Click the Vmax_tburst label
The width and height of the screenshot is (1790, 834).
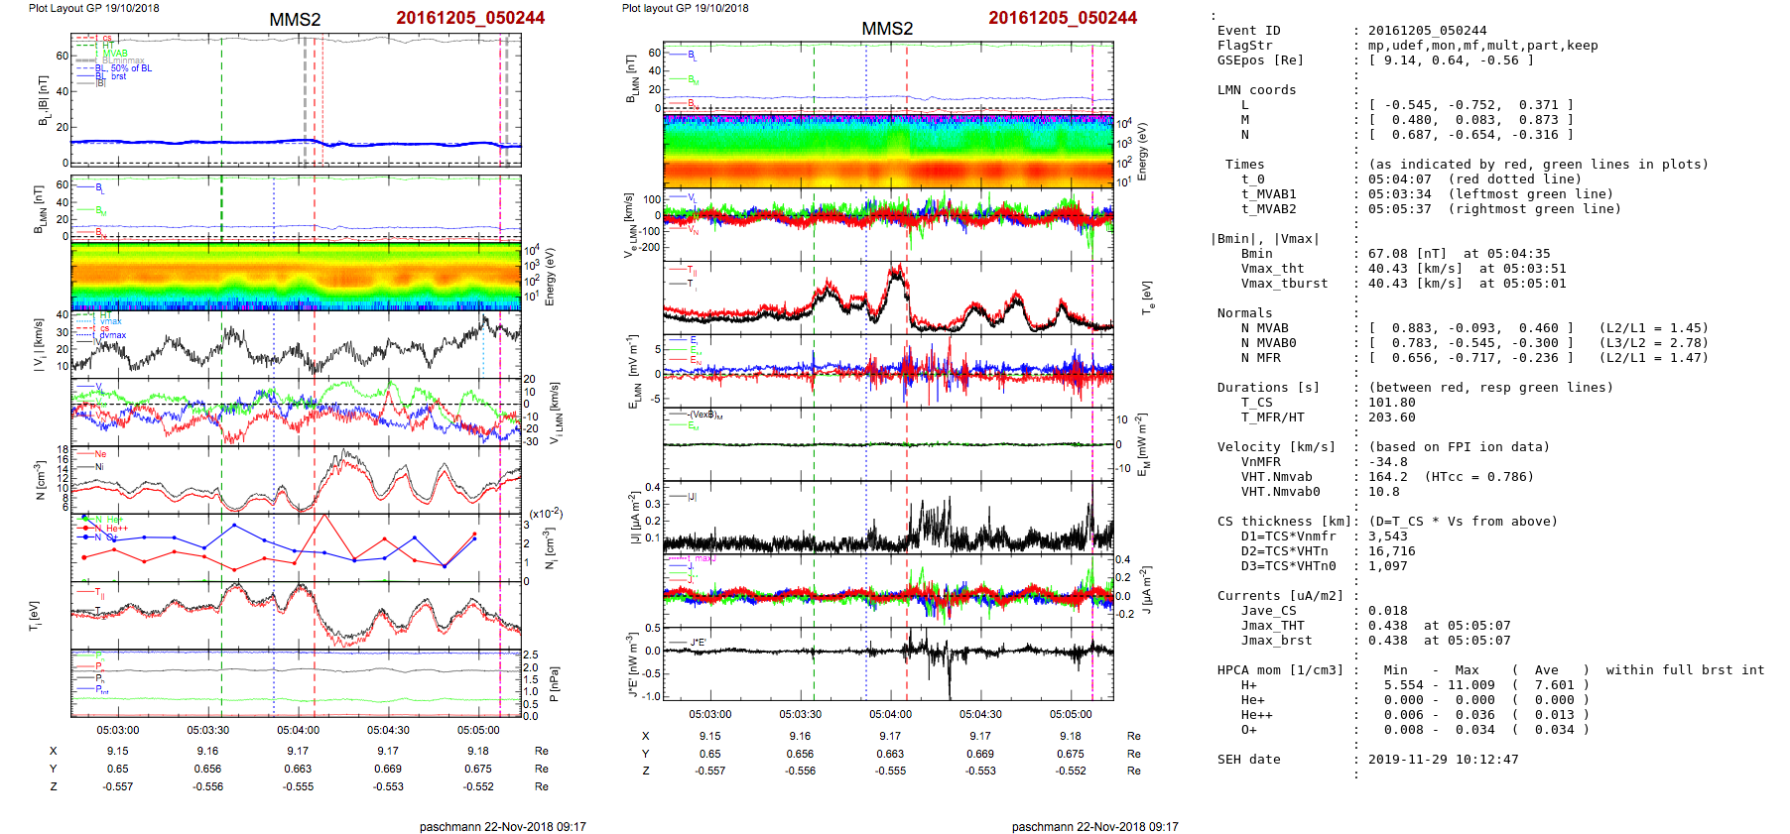click(1284, 284)
